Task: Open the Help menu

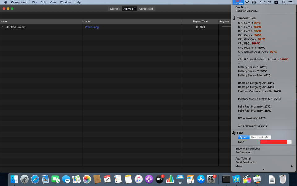Action: coord(77,2)
